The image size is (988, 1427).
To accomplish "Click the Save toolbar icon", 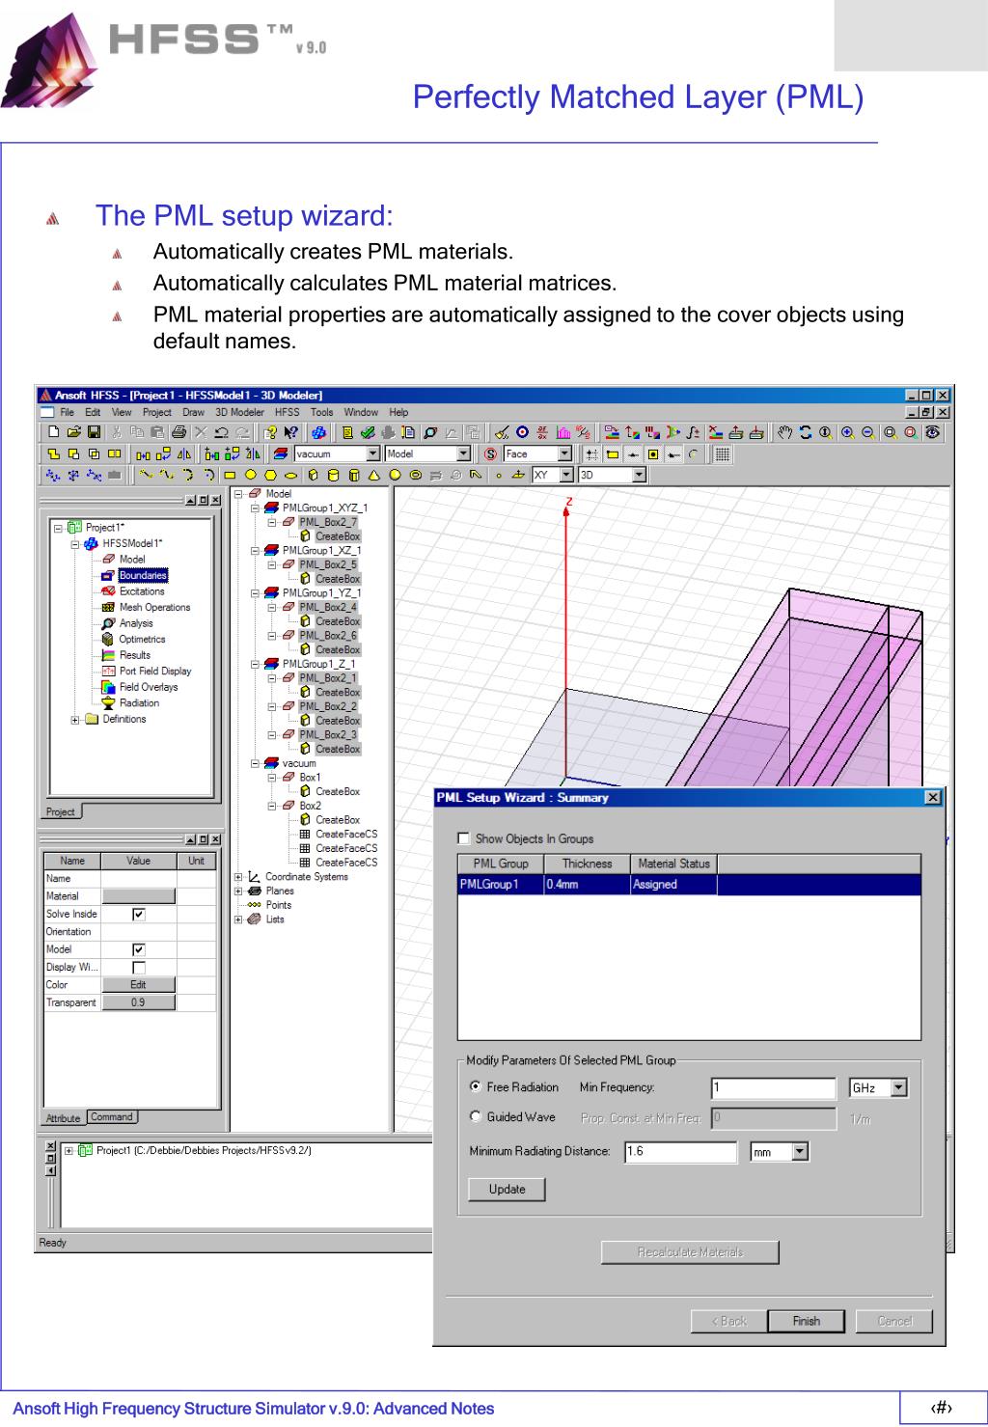I will coord(94,432).
